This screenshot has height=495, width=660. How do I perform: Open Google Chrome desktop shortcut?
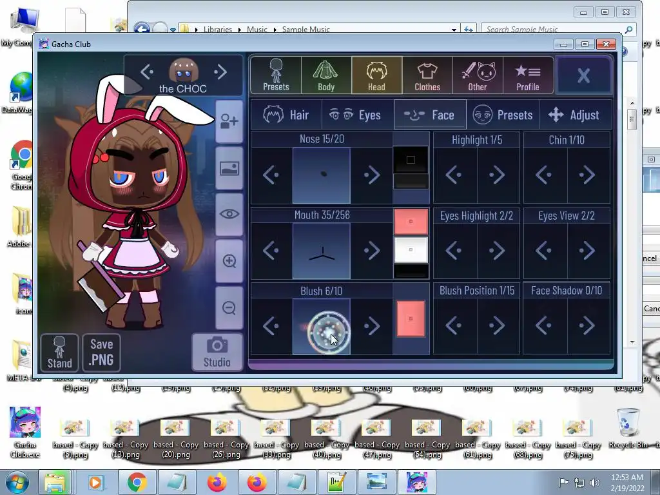pos(22,165)
